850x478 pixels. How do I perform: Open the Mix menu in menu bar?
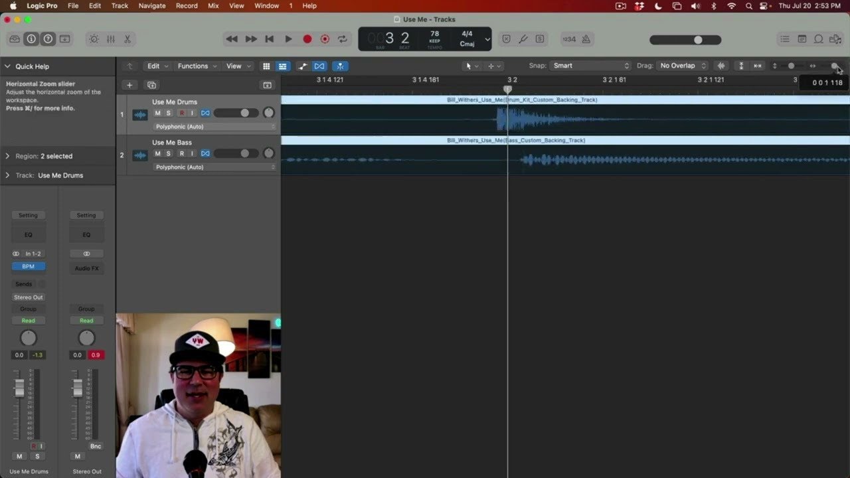click(213, 5)
